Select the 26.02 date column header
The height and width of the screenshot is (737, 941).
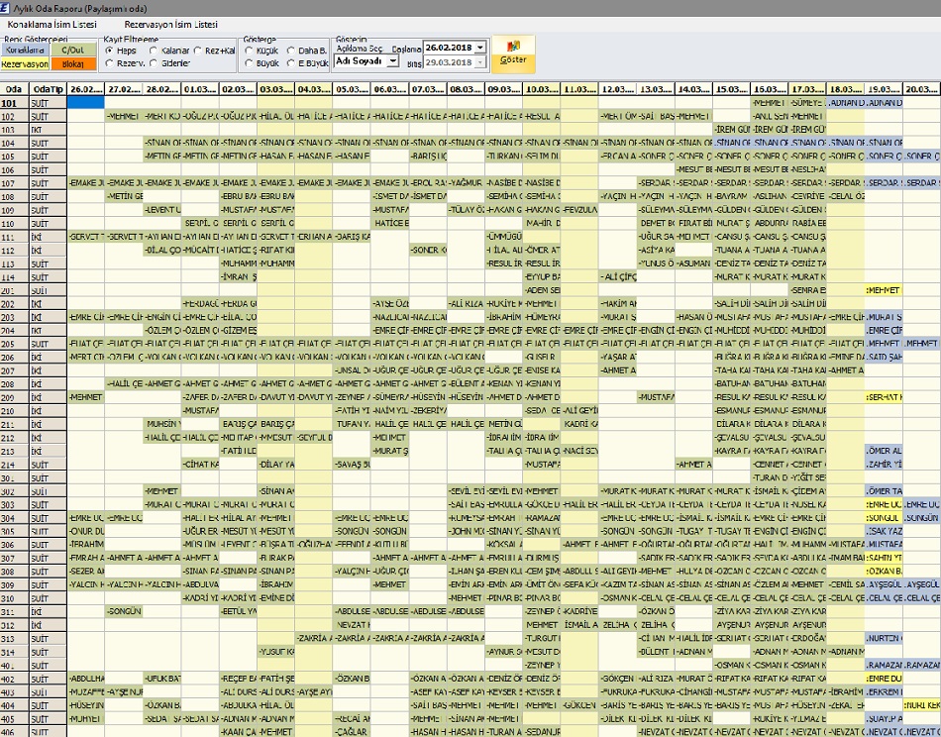tap(86, 89)
